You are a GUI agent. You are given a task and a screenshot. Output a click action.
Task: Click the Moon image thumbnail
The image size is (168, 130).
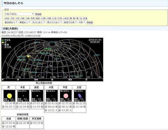coord(9,96)
